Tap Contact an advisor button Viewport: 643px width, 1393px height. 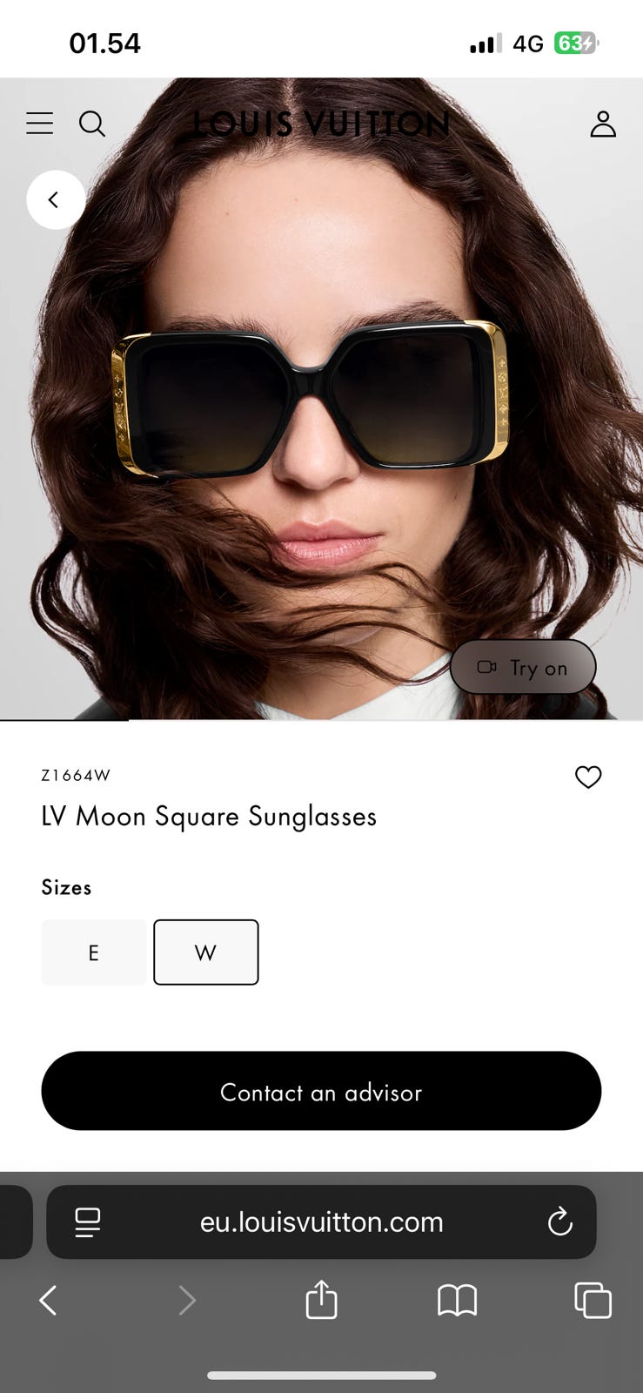[x=321, y=1091]
